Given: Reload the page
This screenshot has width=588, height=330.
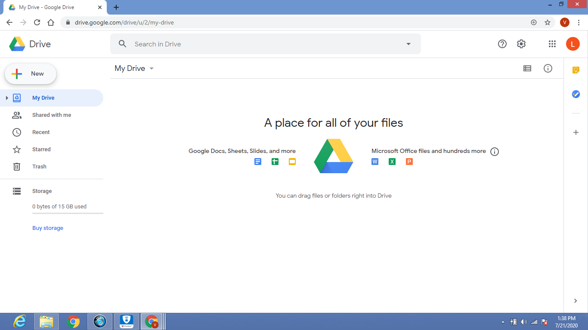Looking at the screenshot, I should [37, 22].
